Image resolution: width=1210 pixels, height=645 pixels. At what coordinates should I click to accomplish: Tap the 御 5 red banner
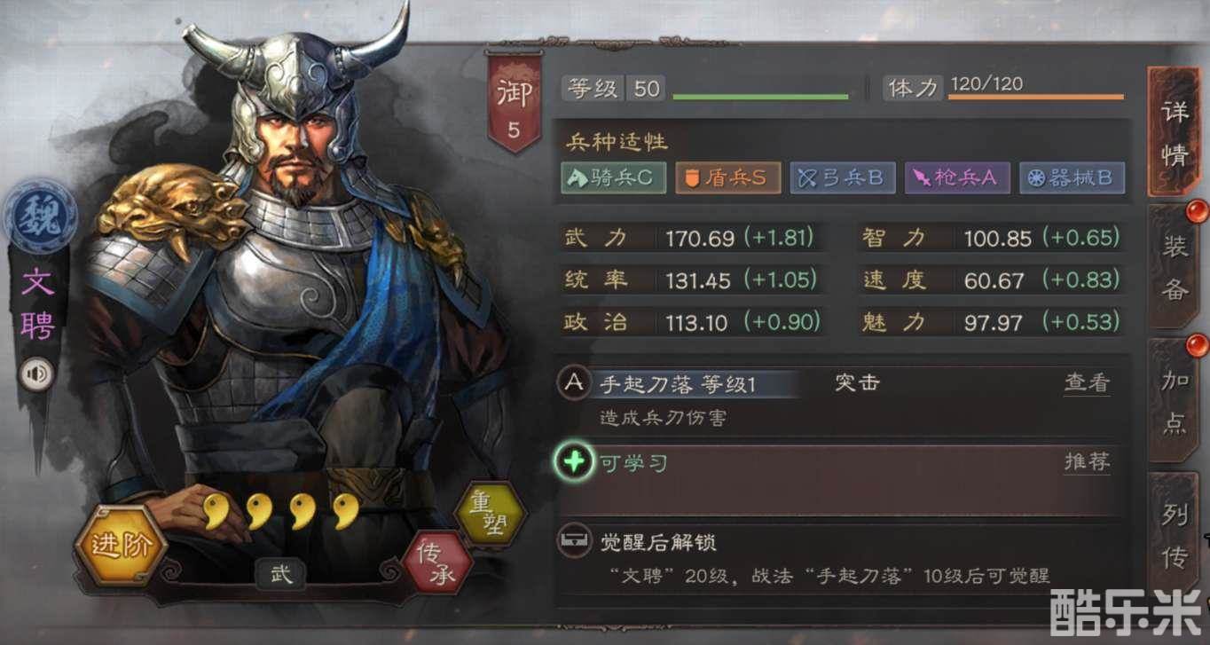click(513, 102)
